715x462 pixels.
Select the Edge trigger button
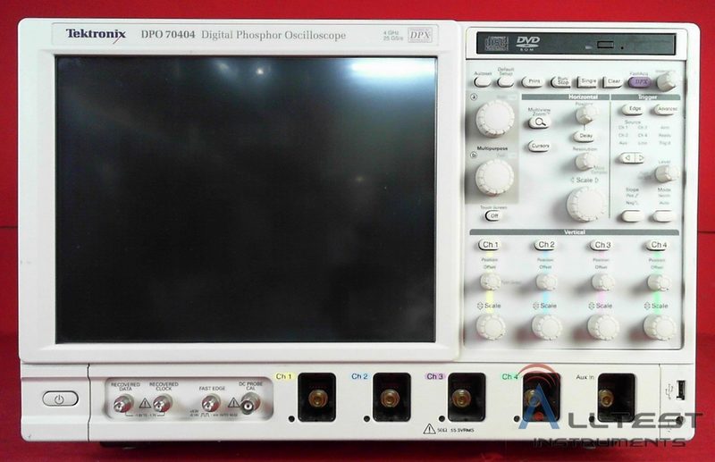coord(634,109)
